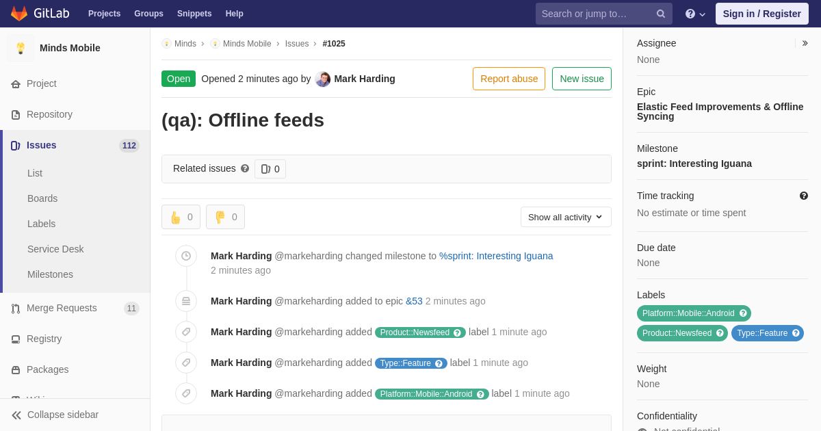Click the Mark Harding author name

365,79
